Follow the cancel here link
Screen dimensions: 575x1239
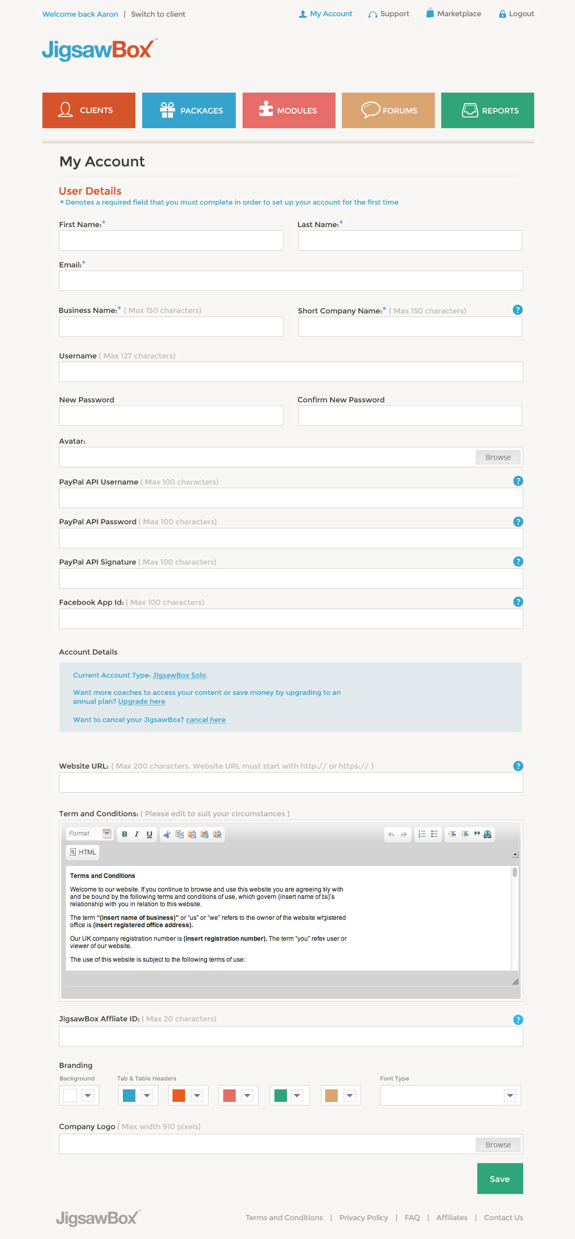pyautogui.click(x=206, y=720)
